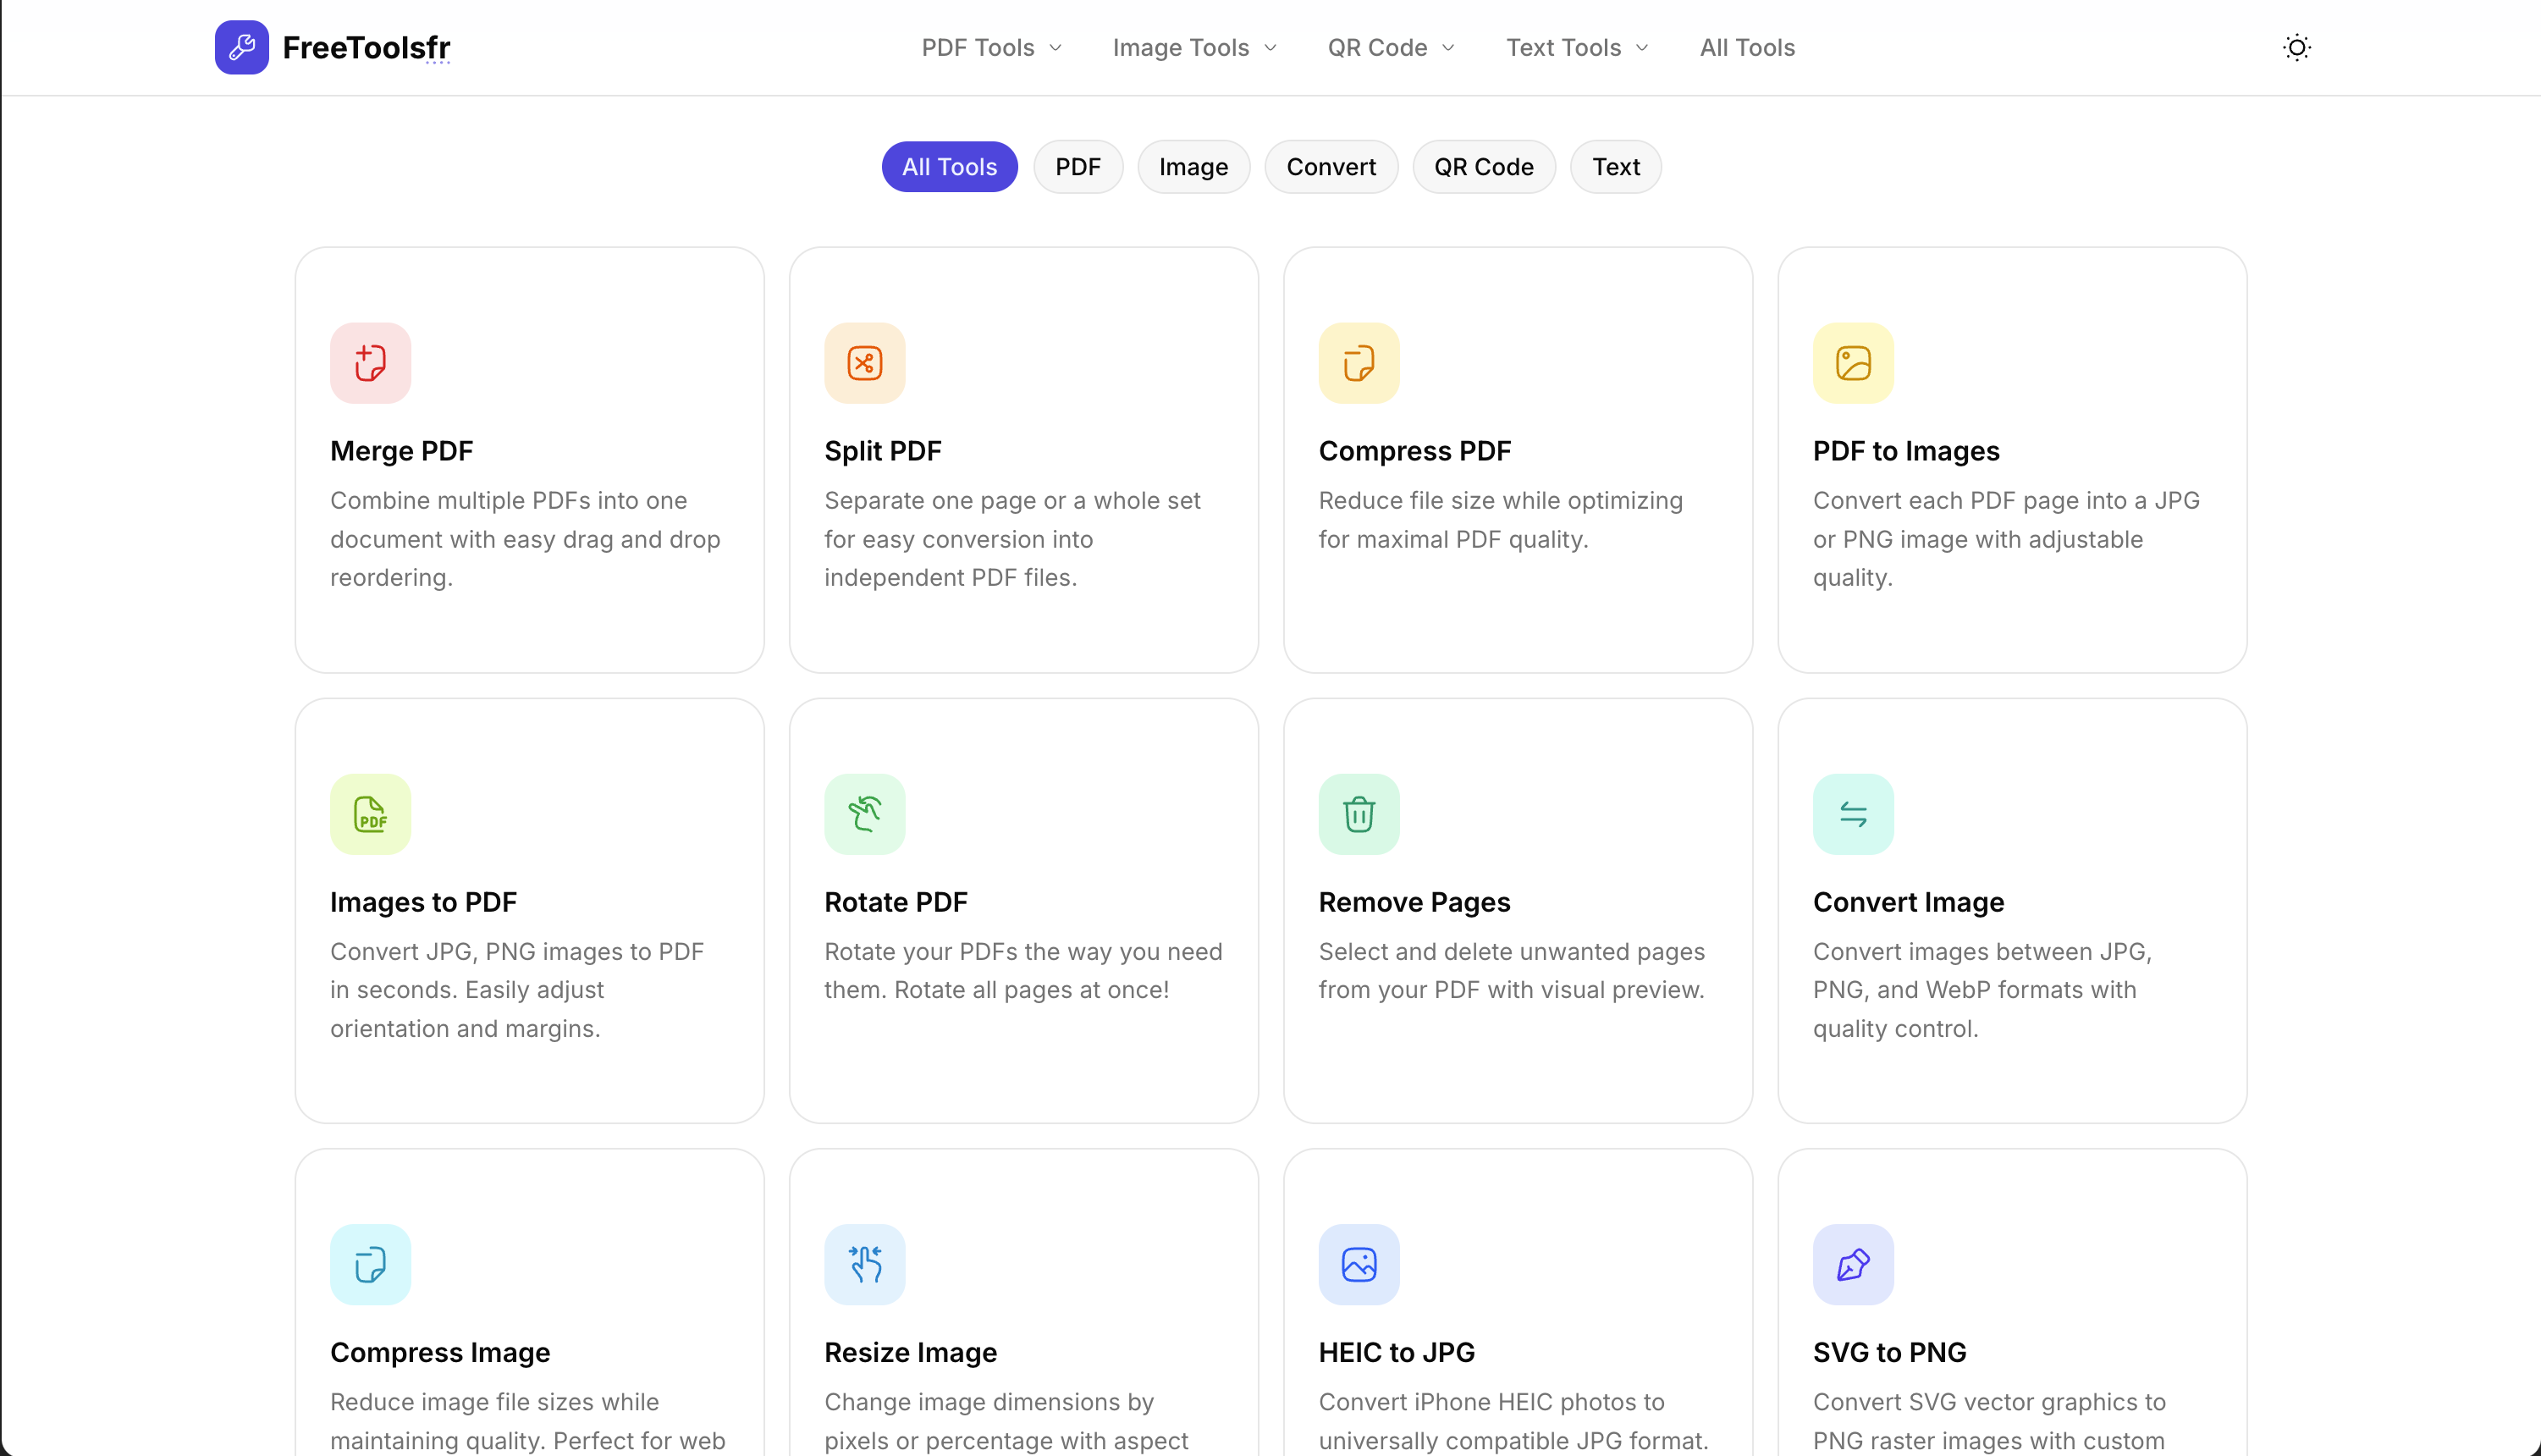Image resolution: width=2541 pixels, height=1456 pixels.
Task: Toggle the light/dark theme sun icon
Action: (x=2296, y=47)
